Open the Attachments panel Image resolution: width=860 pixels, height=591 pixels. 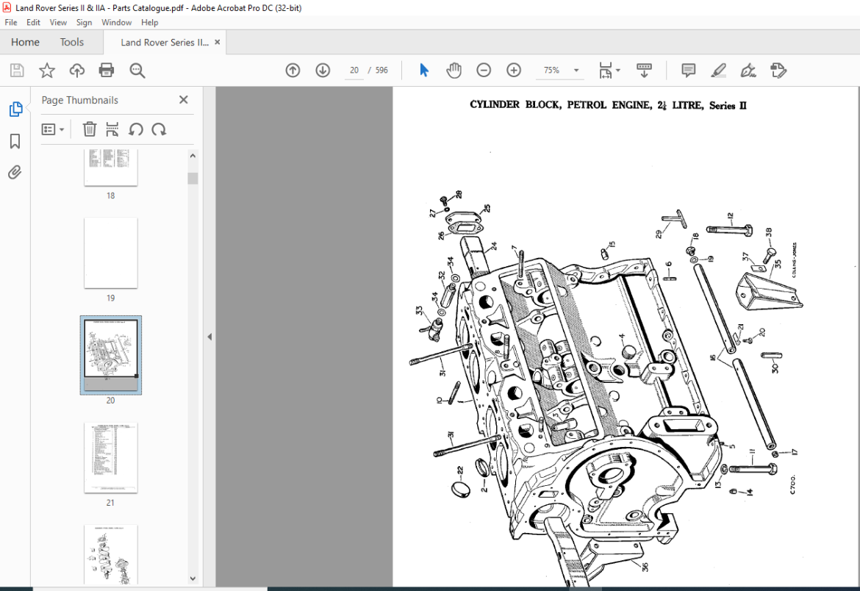pos(15,172)
